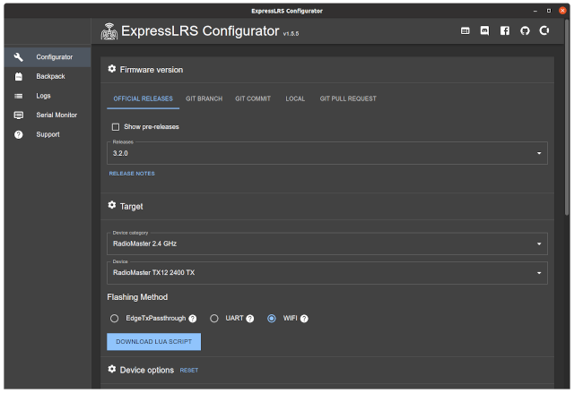Viewport: 574px width, 393px height.
Task: Click the Serial Monitor icon
Action: pos(18,115)
